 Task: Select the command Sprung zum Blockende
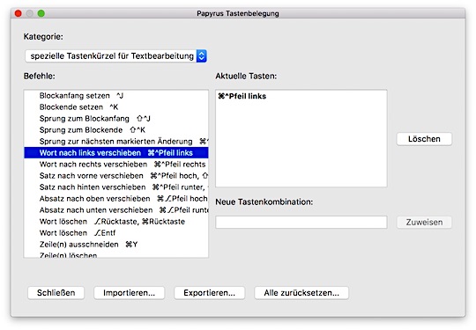pyautogui.click(x=116, y=130)
